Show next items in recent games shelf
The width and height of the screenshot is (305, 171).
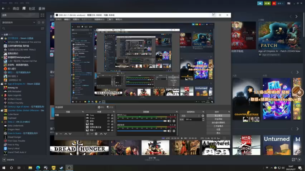(x=297, y=72)
